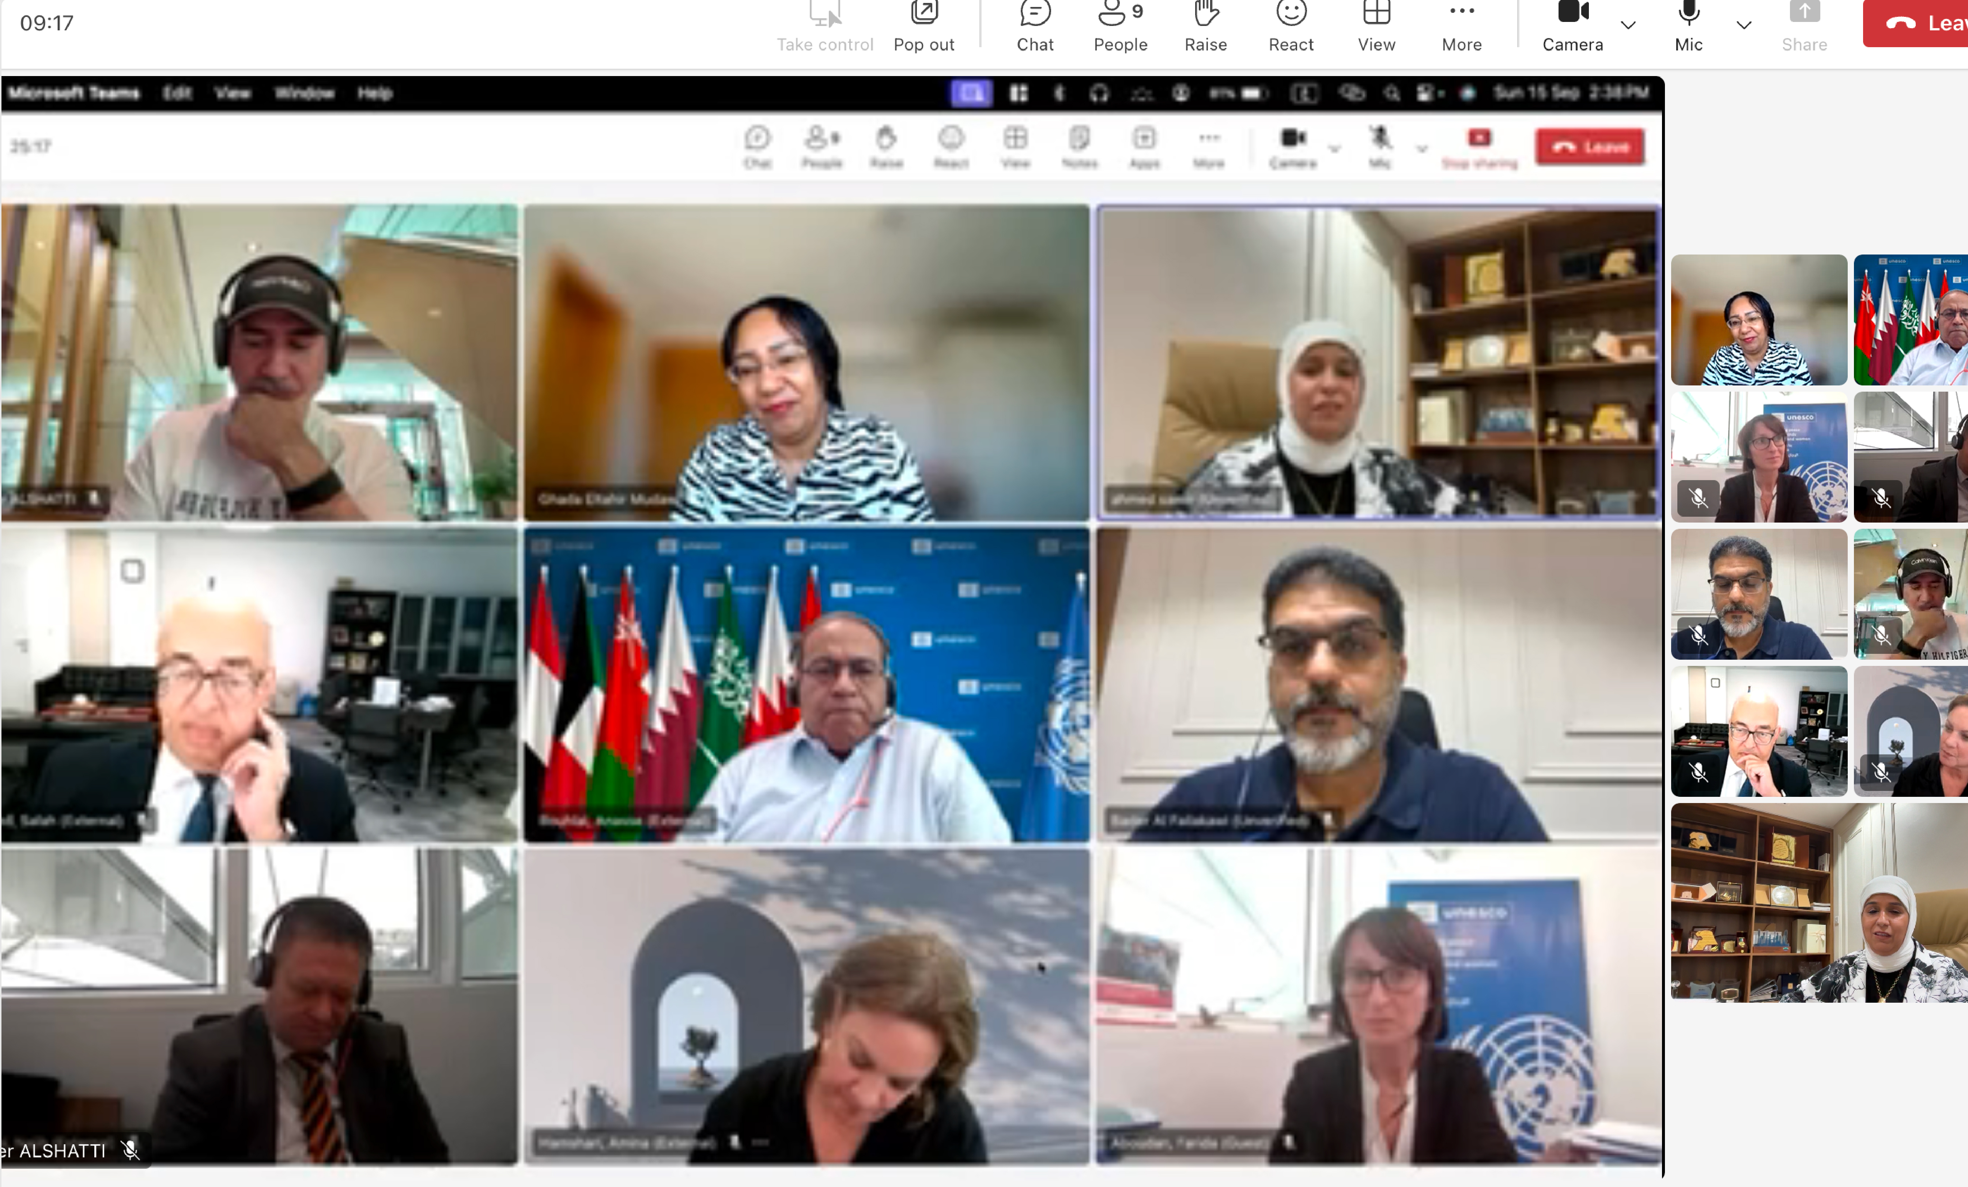Click the Siri icon in the shared menu bar
This screenshot has width=1968, height=1187.
coord(1467,94)
